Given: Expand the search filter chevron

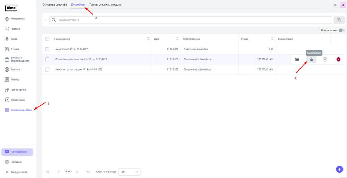Looking at the screenshot, I should tap(45, 20).
